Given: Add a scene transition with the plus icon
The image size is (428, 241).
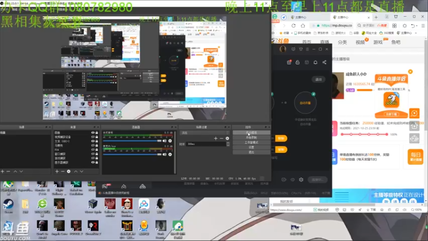Looking at the screenshot, I should pos(216,139).
